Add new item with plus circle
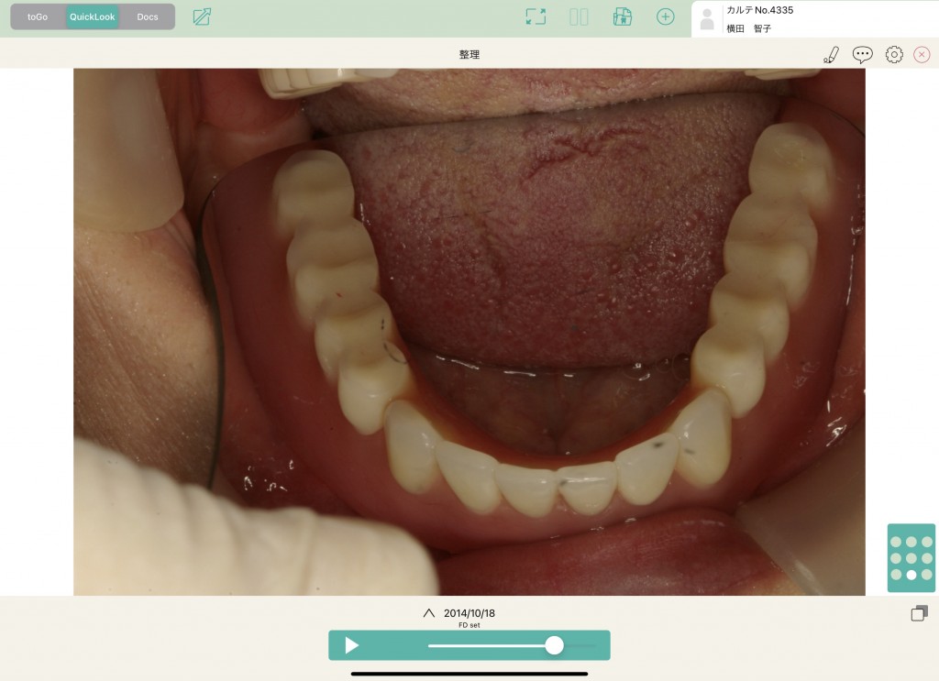The height and width of the screenshot is (681, 939). click(666, 16)
